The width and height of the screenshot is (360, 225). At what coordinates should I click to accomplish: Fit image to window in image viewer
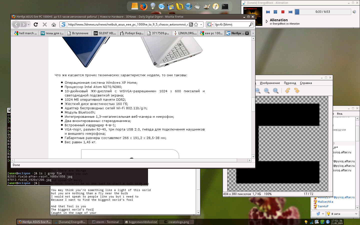click(x=276, y=91)
